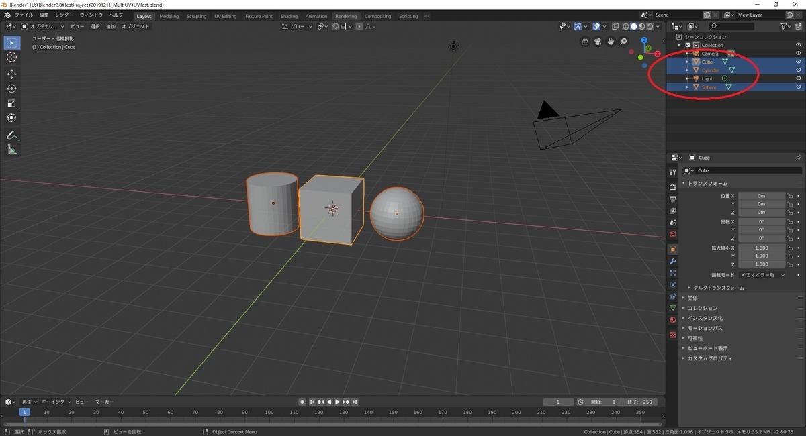Switch to the Shading workspace tab

point(289,16)
